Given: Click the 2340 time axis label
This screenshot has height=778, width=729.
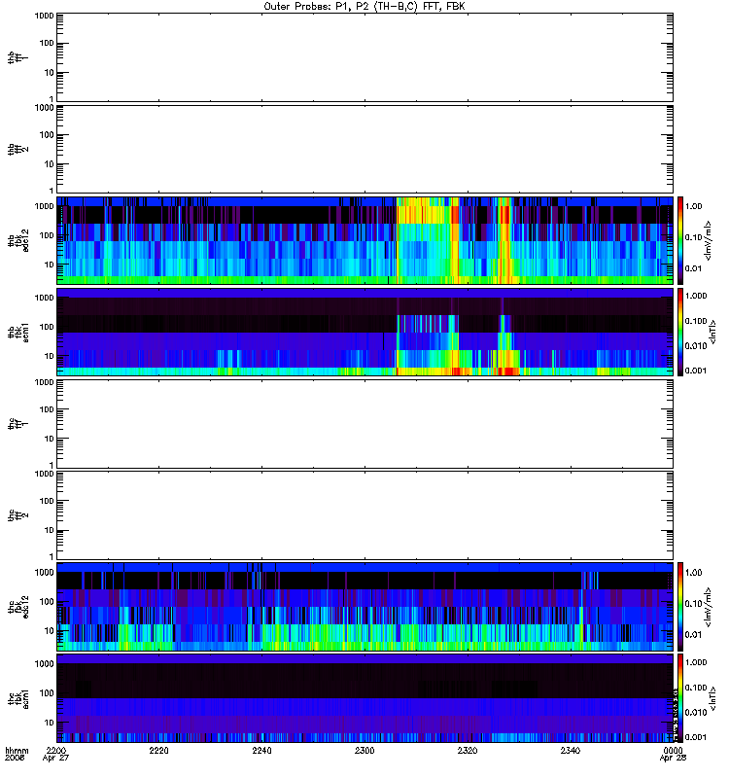Looking at the screenshot, I should [x=571, y=750].
